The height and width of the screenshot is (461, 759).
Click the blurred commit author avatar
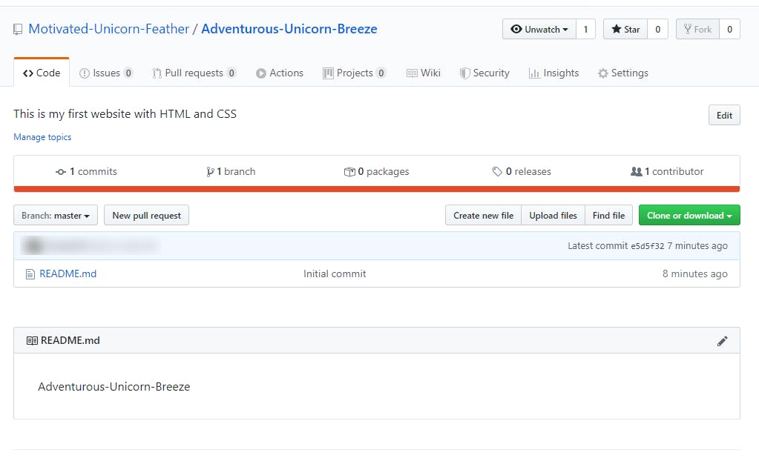[33, 246]
